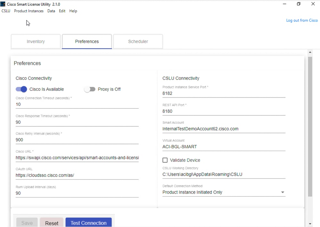The image size is (320, 227).
Task: Click the Reset button
Action: (52, 223)
